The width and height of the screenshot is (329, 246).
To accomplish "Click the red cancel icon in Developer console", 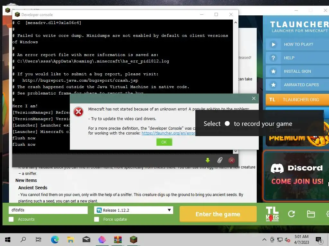I will pos(231,160).
